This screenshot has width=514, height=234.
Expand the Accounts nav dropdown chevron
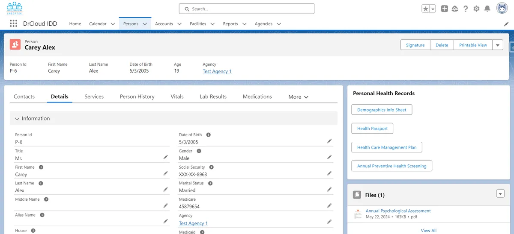pos(179,24)
